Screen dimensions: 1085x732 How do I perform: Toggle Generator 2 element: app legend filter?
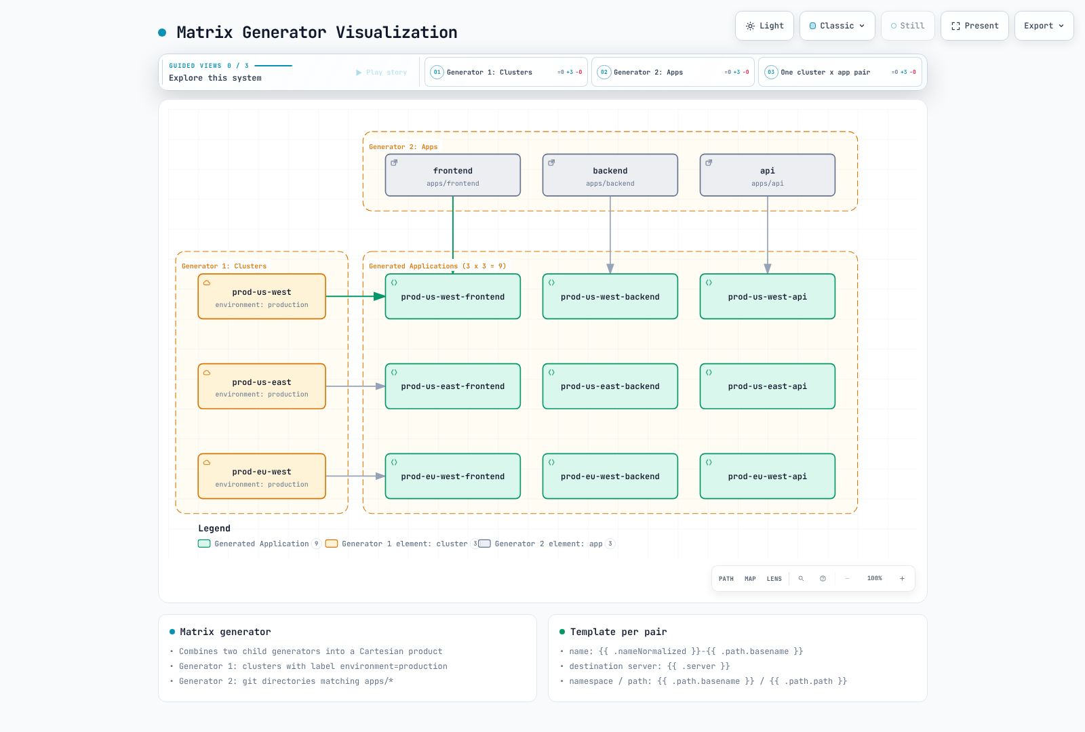click(547, 544)
